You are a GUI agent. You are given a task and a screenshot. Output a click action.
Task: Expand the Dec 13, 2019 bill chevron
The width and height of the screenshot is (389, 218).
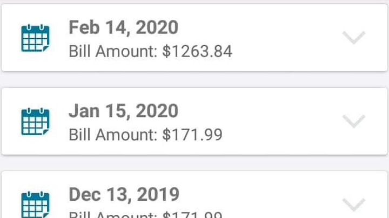click(x=354, y=204)
